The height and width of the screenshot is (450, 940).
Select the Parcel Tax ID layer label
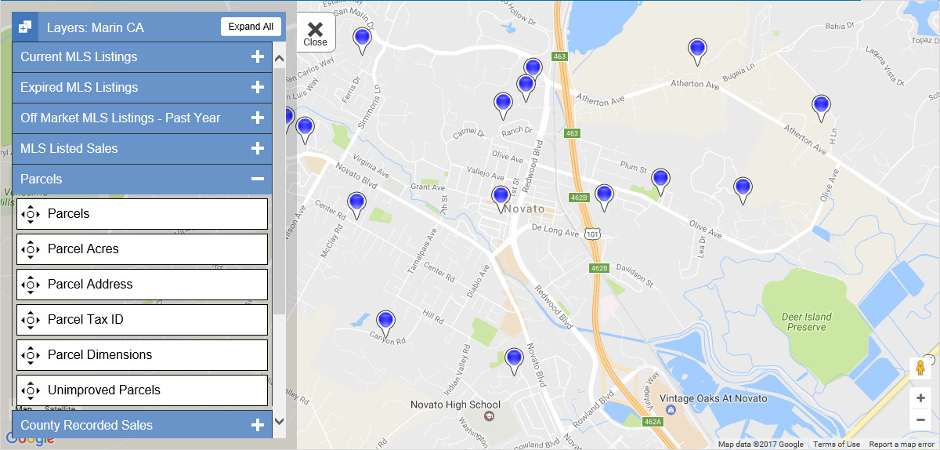[x=85, y=320]
